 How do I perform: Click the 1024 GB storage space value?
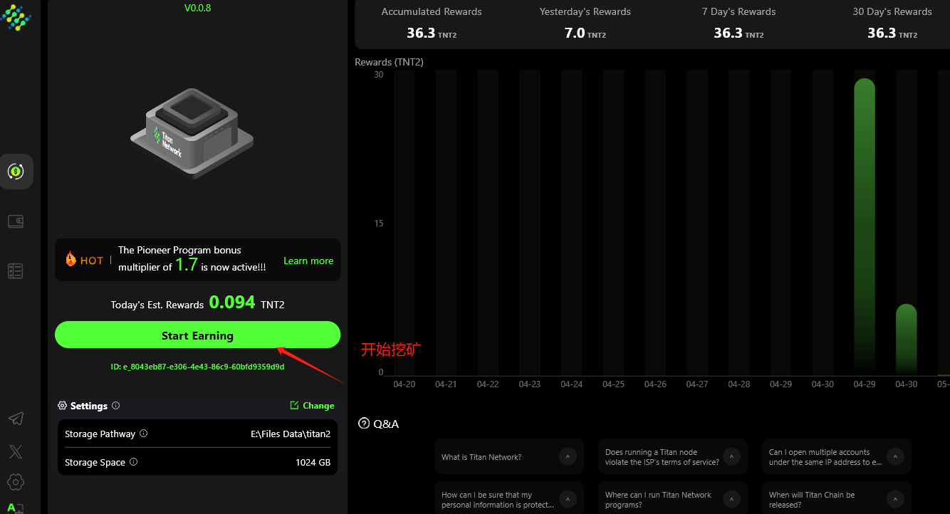313,462
